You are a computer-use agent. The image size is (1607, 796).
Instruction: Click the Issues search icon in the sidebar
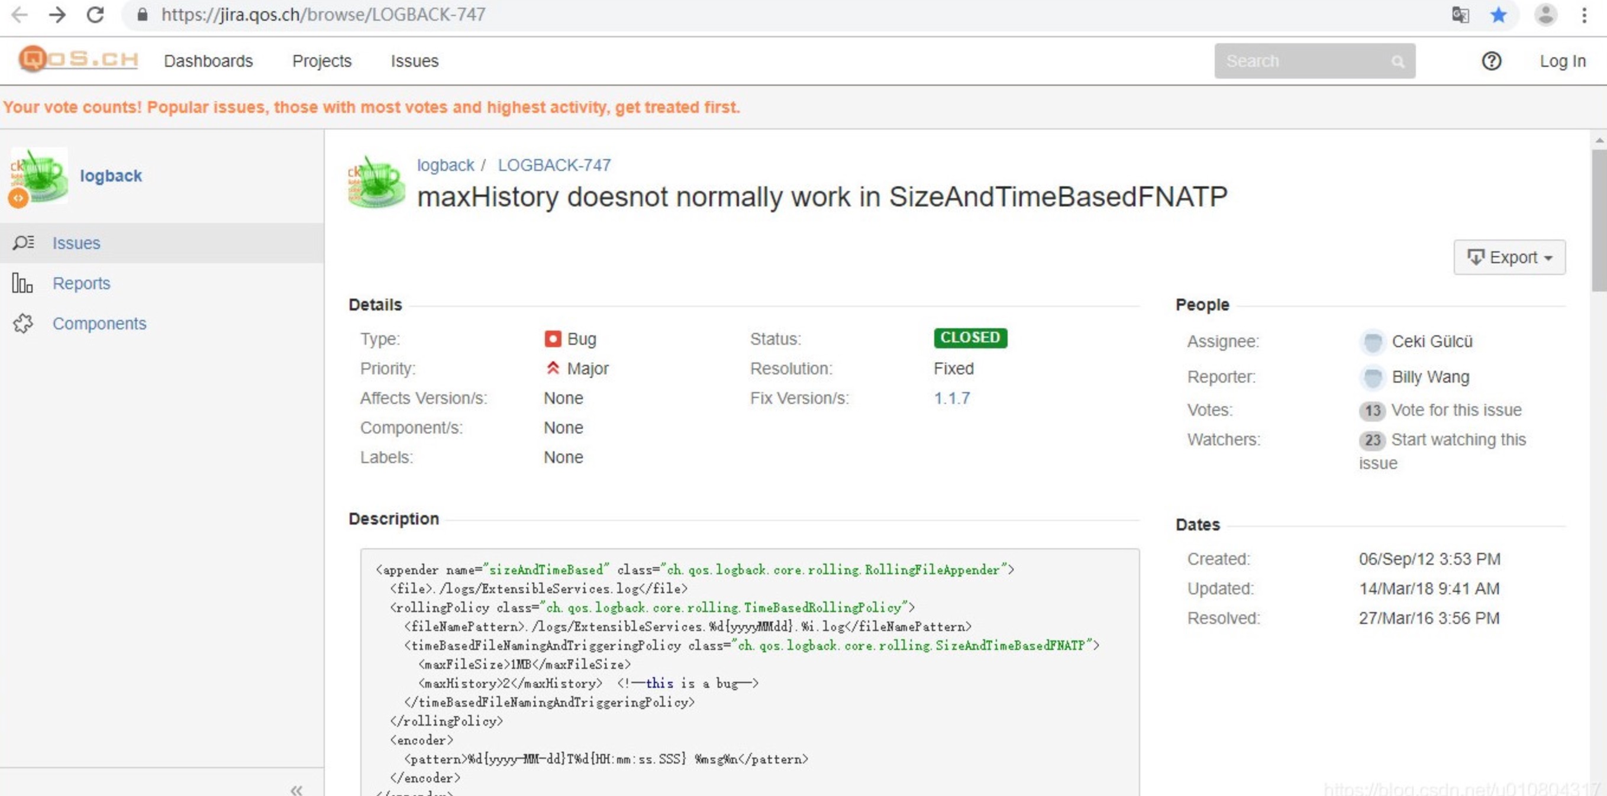[23, 242]
